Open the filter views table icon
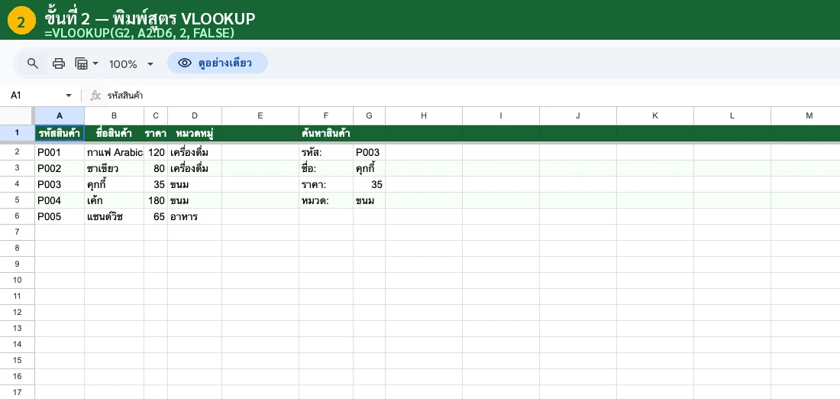The height and width of the screenshot is (399, 840). 81,63
